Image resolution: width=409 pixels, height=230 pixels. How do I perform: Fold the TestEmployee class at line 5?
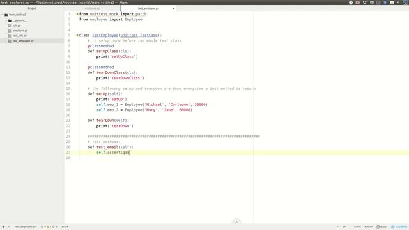point(77,35)
